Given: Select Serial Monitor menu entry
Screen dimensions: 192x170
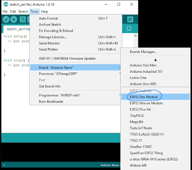Looking at the screenshot, I should tap(76, 43).
